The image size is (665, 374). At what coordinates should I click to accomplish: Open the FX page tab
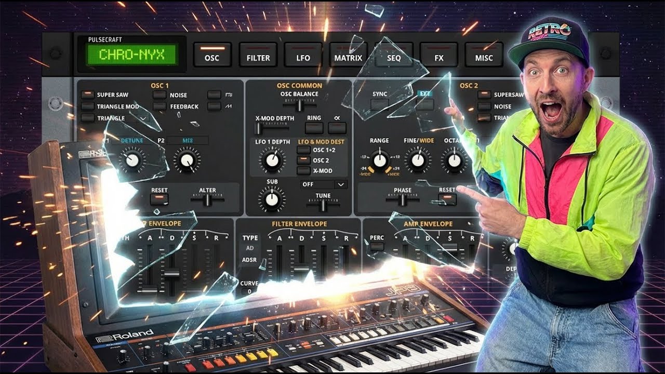coord(439,55)
